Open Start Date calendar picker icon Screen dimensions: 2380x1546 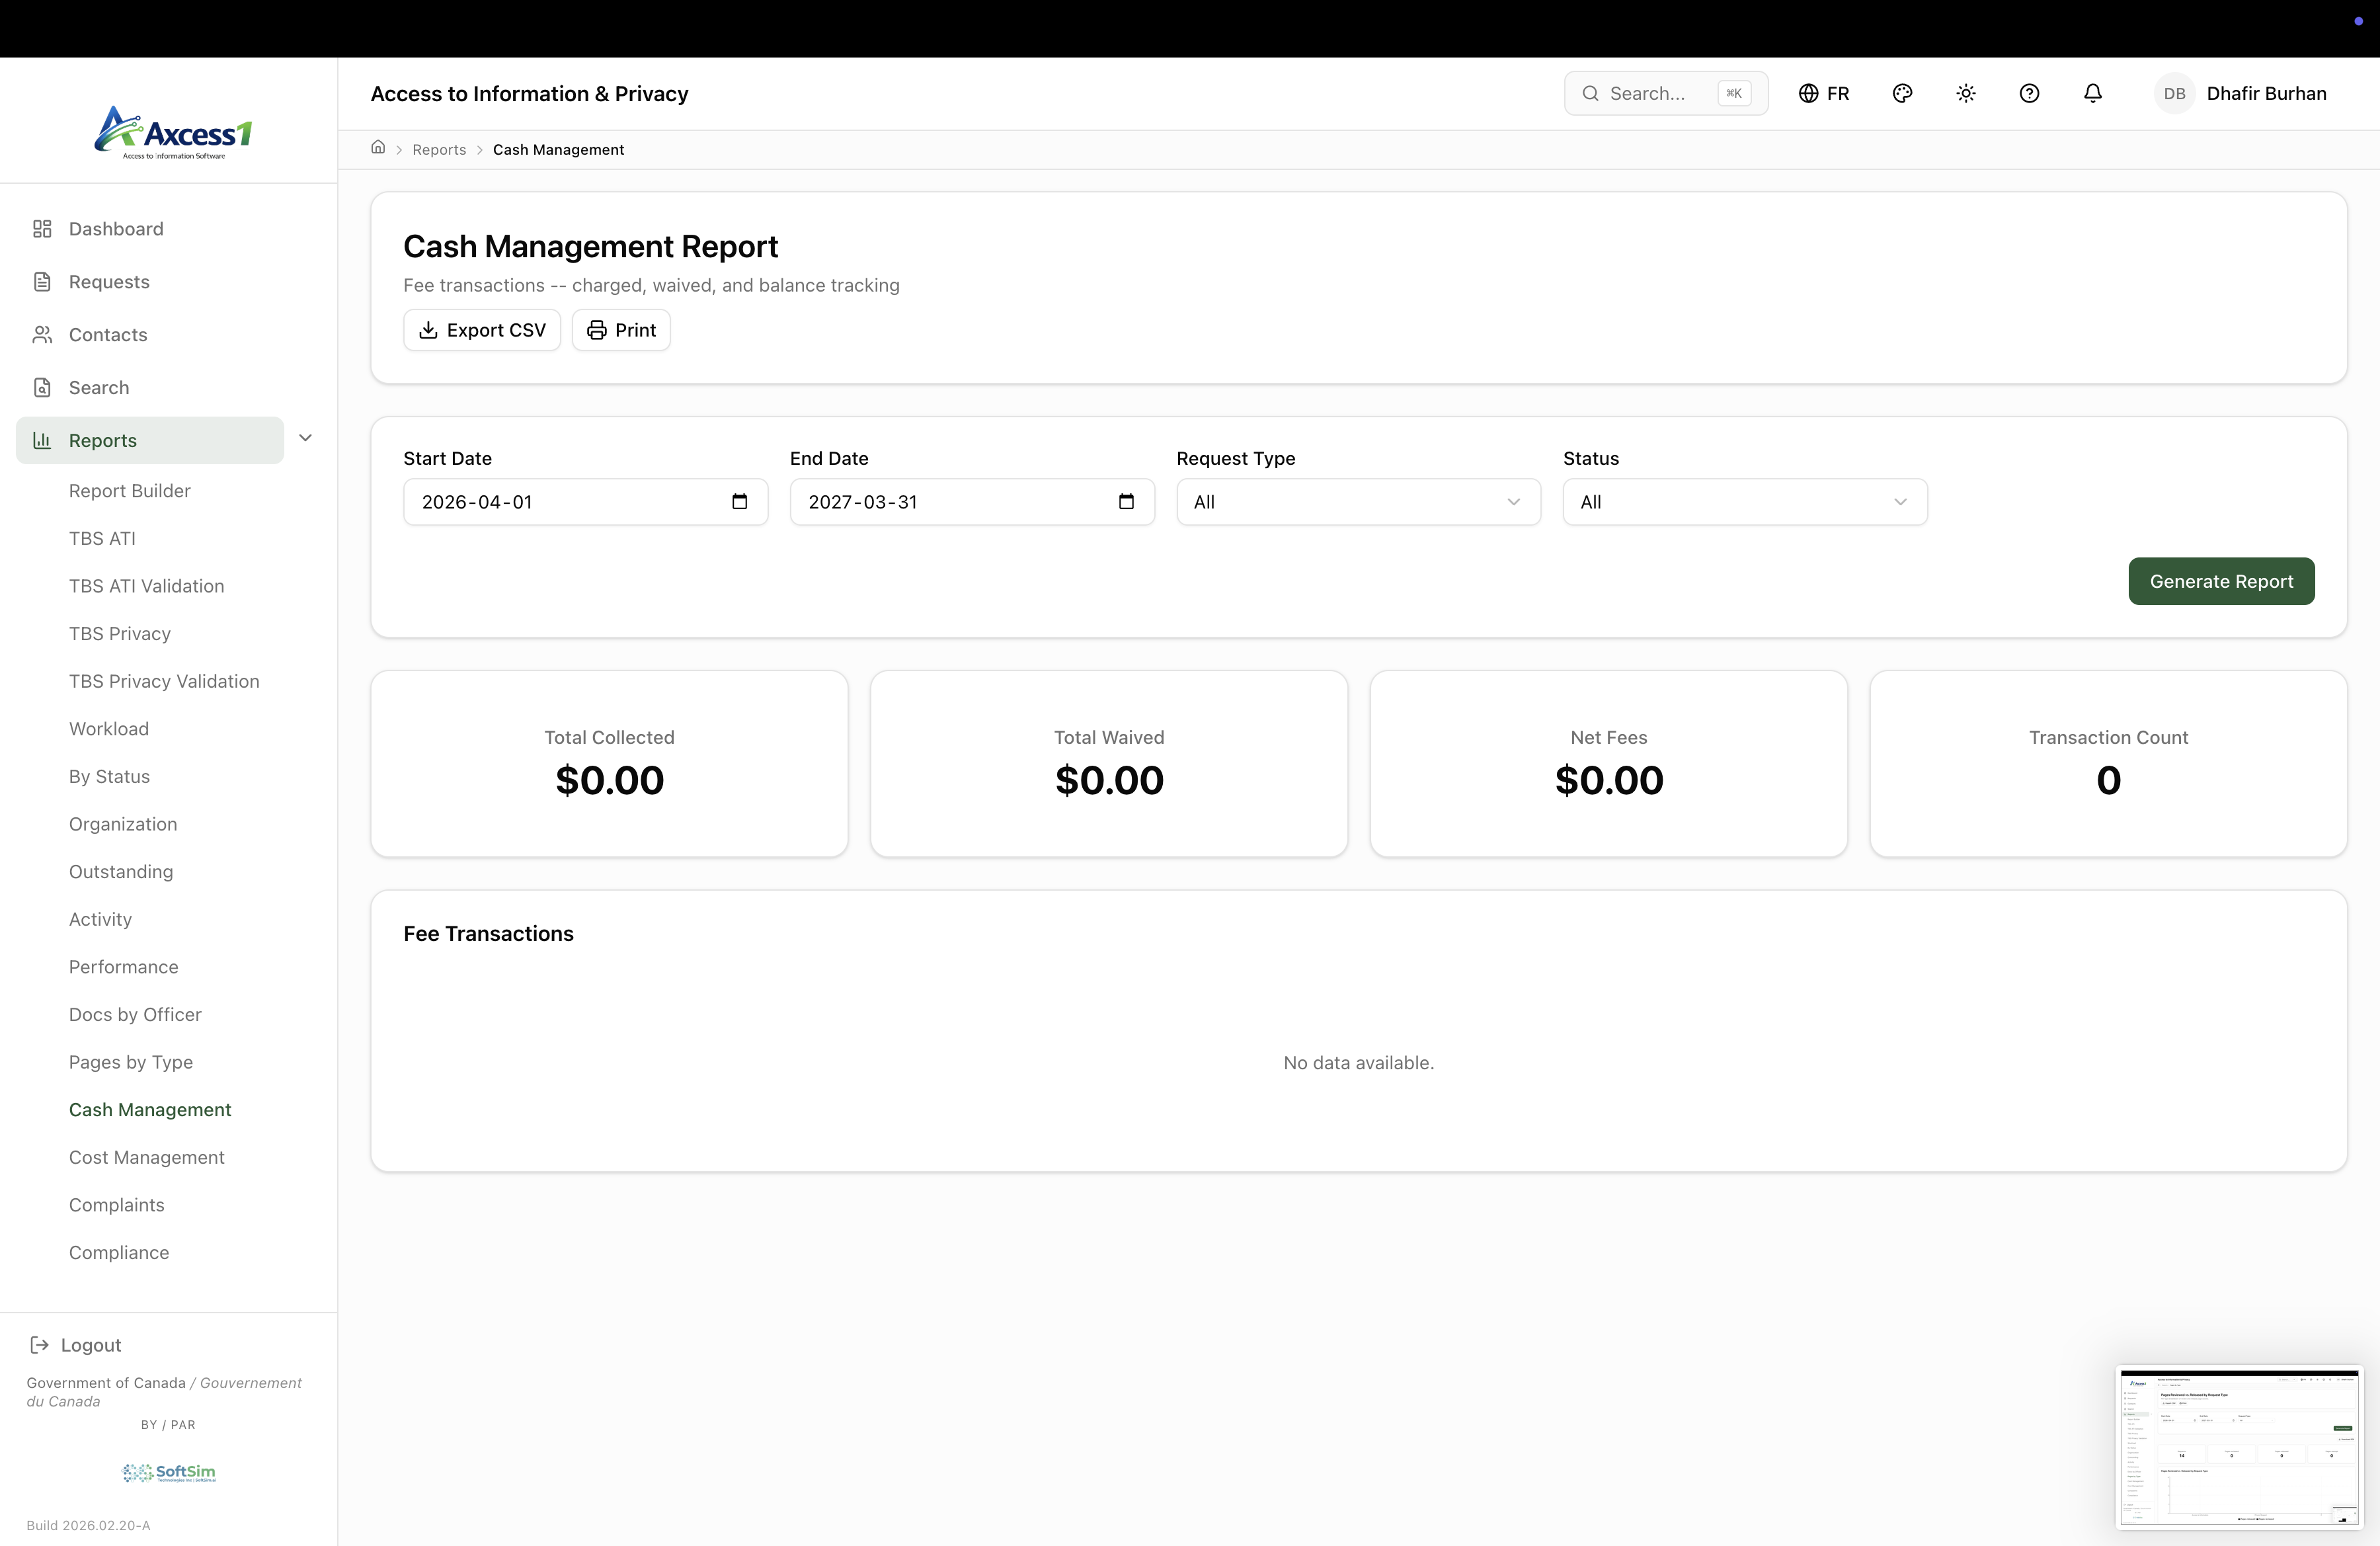tap(739, 502)
